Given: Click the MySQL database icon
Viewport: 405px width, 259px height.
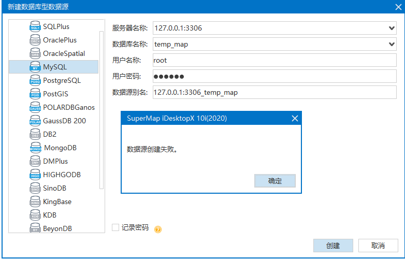Looking at the screenshot, I should (35, 67).
